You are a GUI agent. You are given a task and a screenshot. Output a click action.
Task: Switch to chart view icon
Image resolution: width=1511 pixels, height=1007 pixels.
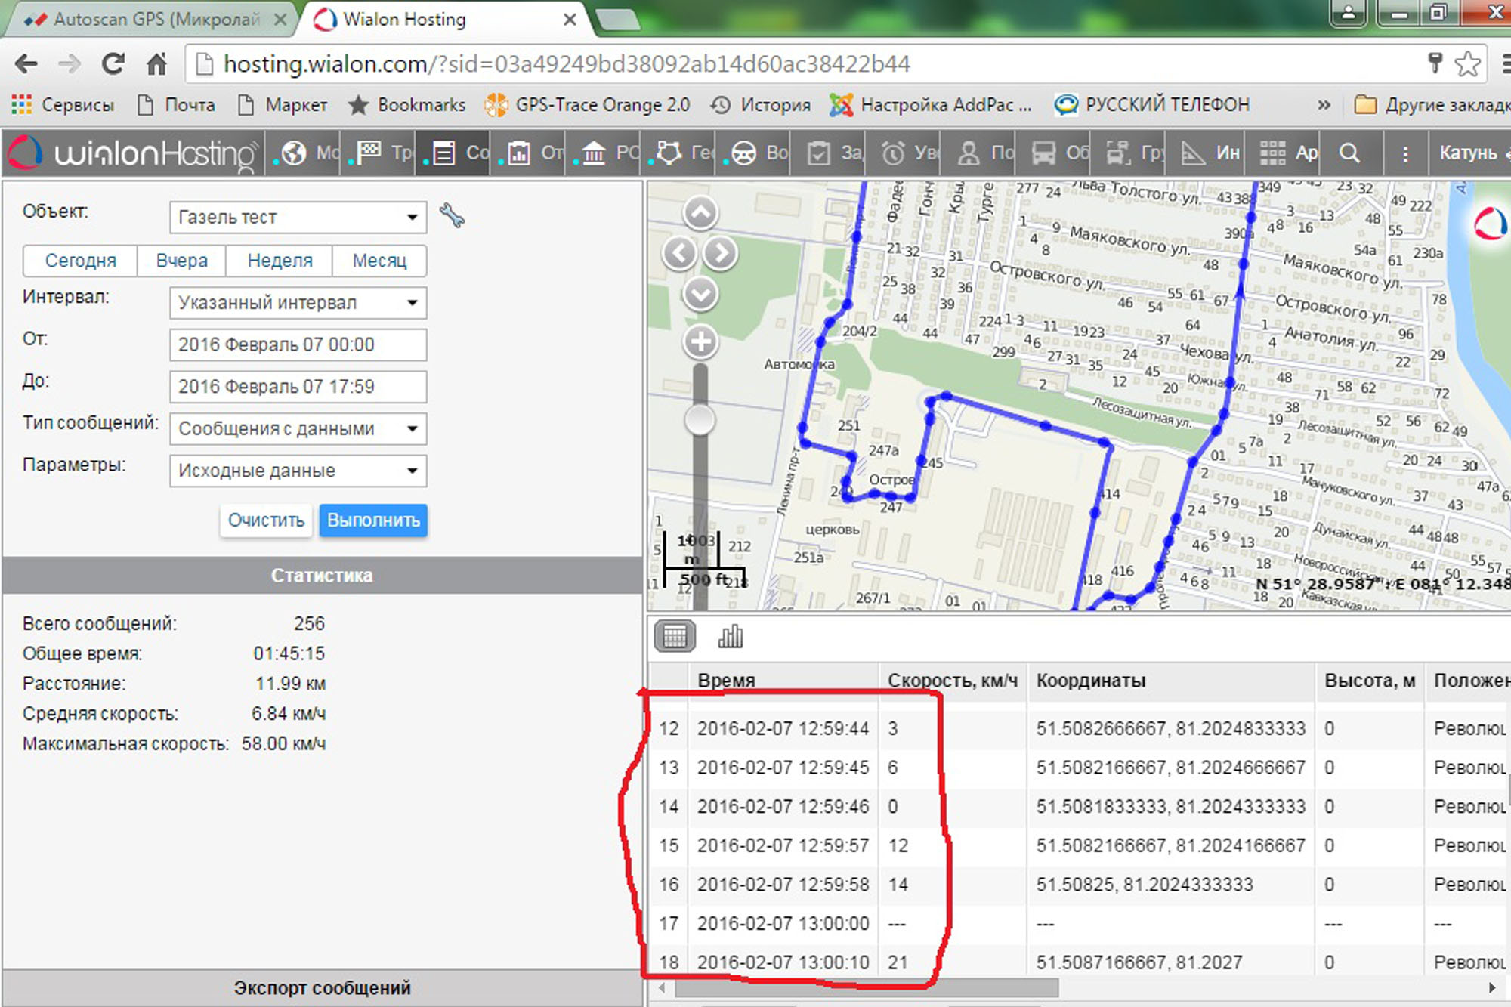point(730,637)
